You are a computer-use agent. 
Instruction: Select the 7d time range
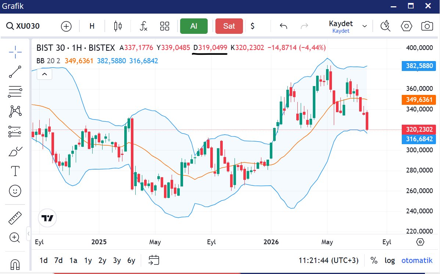pos(58,260)
